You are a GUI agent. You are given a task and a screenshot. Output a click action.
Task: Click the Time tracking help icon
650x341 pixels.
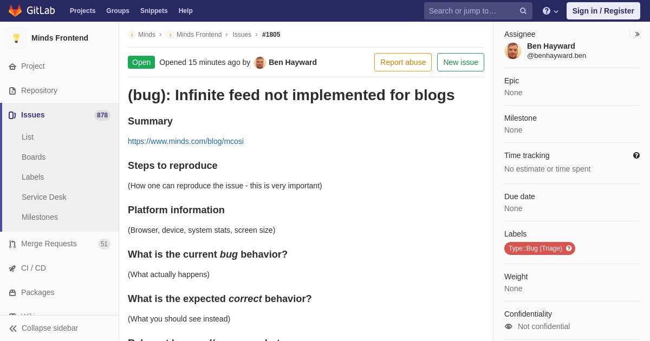636,155
